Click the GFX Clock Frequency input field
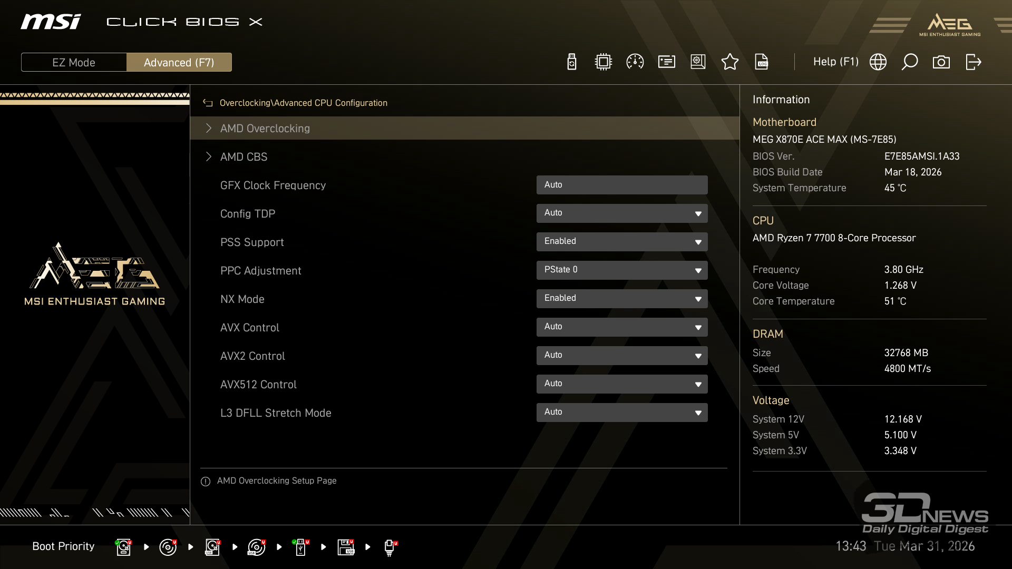1012x569 pixels. click(x=621, y=185)
